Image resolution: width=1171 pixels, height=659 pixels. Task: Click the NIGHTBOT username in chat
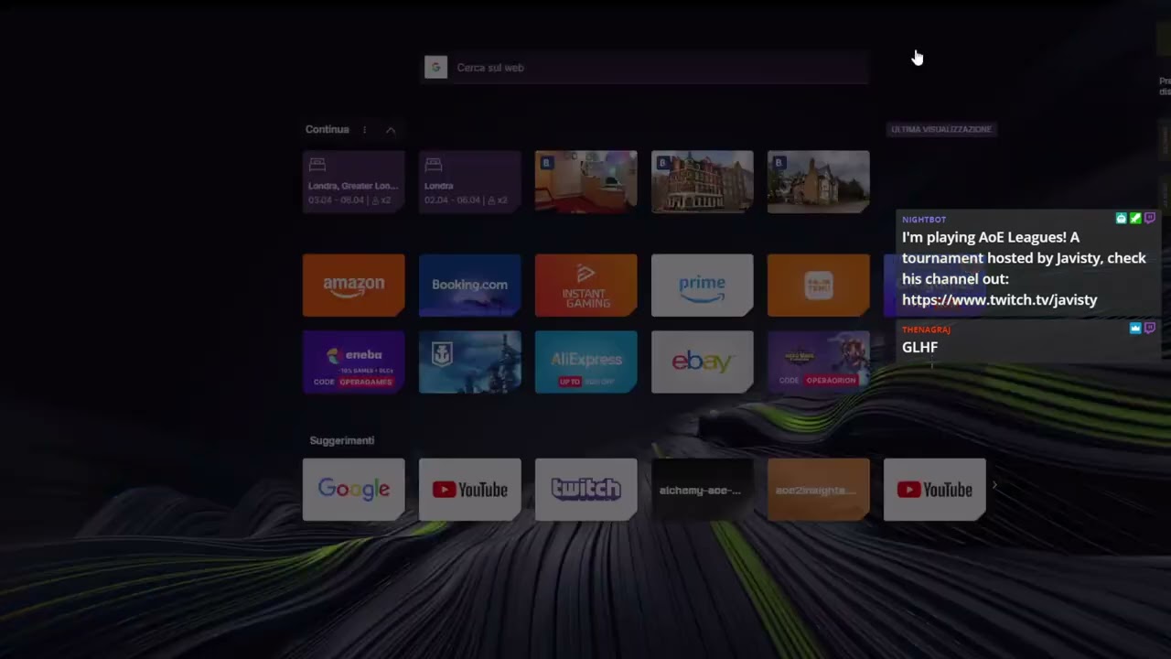(x=924, y=220)
